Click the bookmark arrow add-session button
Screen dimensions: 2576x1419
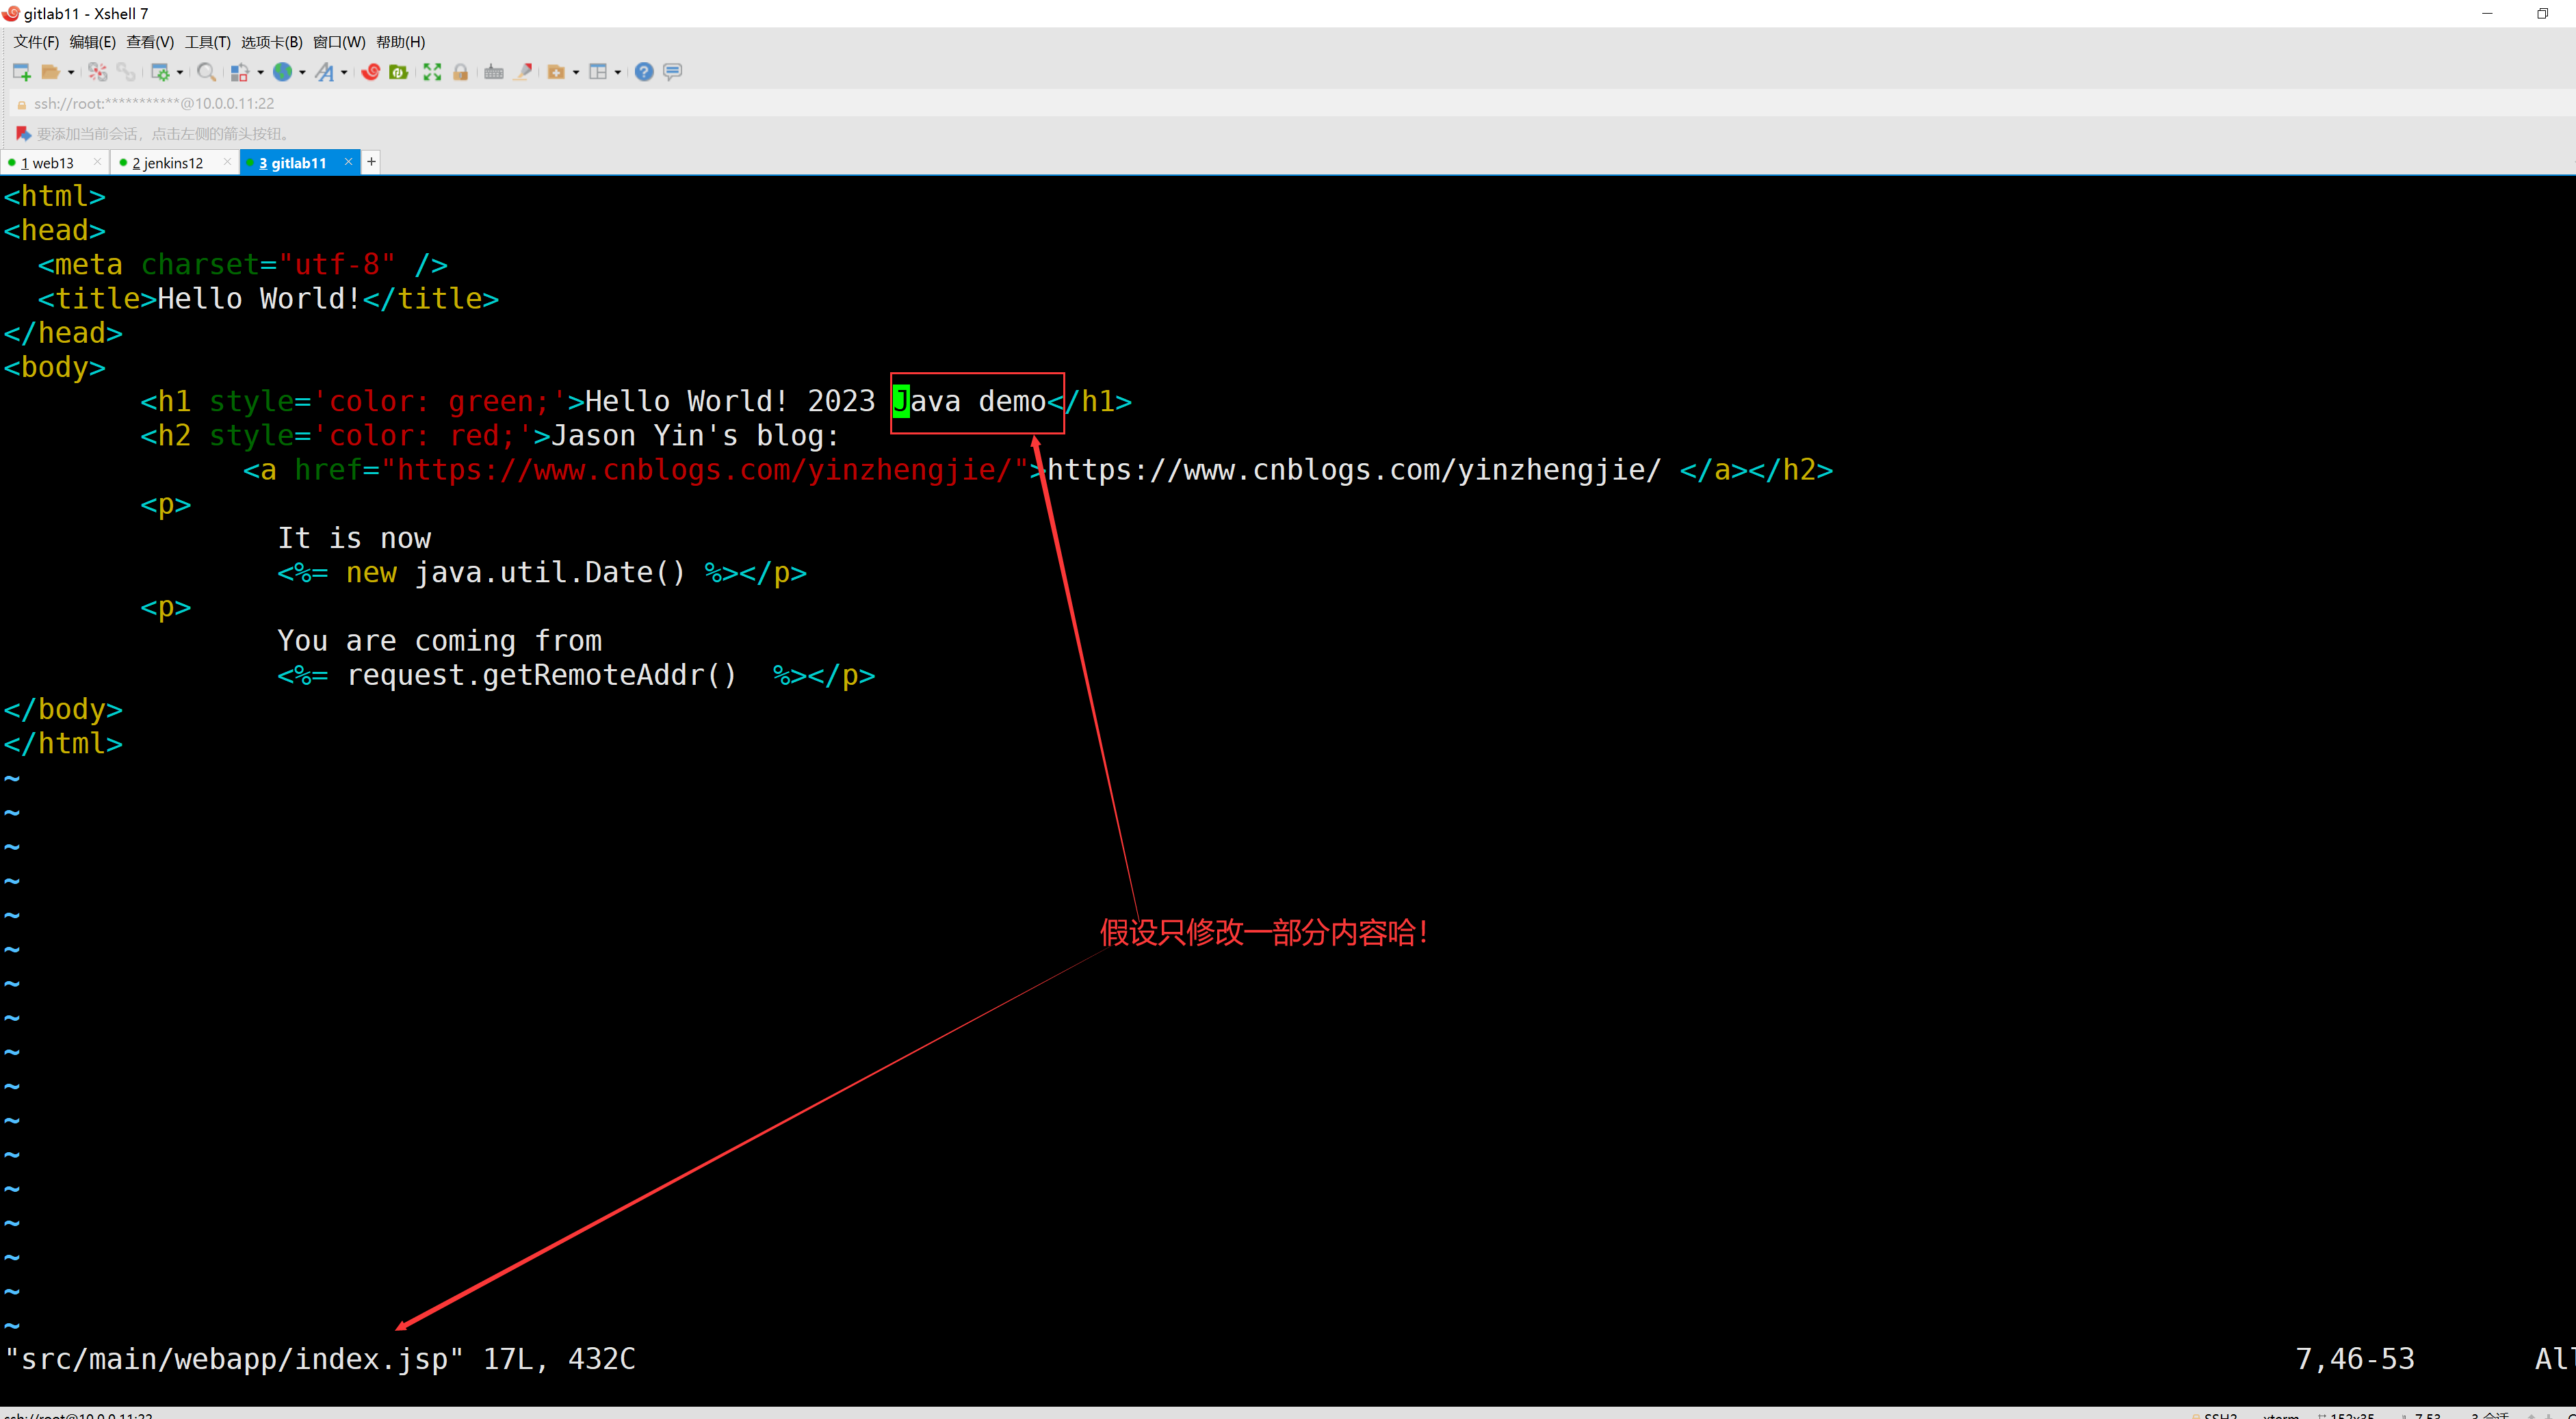tap(23, 133)
